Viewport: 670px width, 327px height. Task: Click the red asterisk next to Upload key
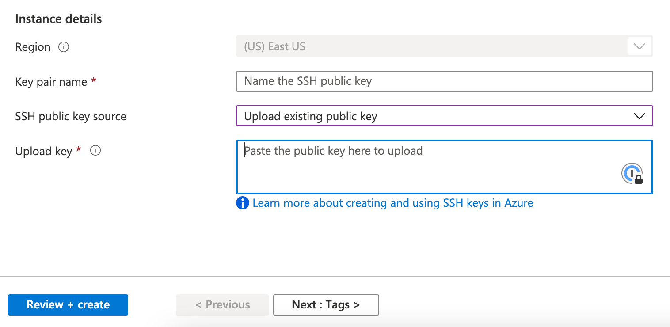tap(79, 150)
